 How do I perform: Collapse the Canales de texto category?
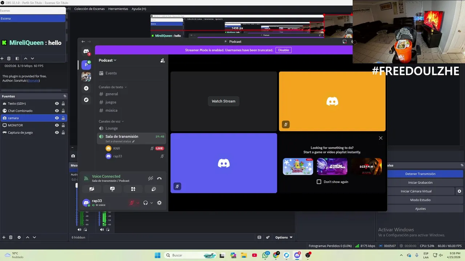coord(113,87)
